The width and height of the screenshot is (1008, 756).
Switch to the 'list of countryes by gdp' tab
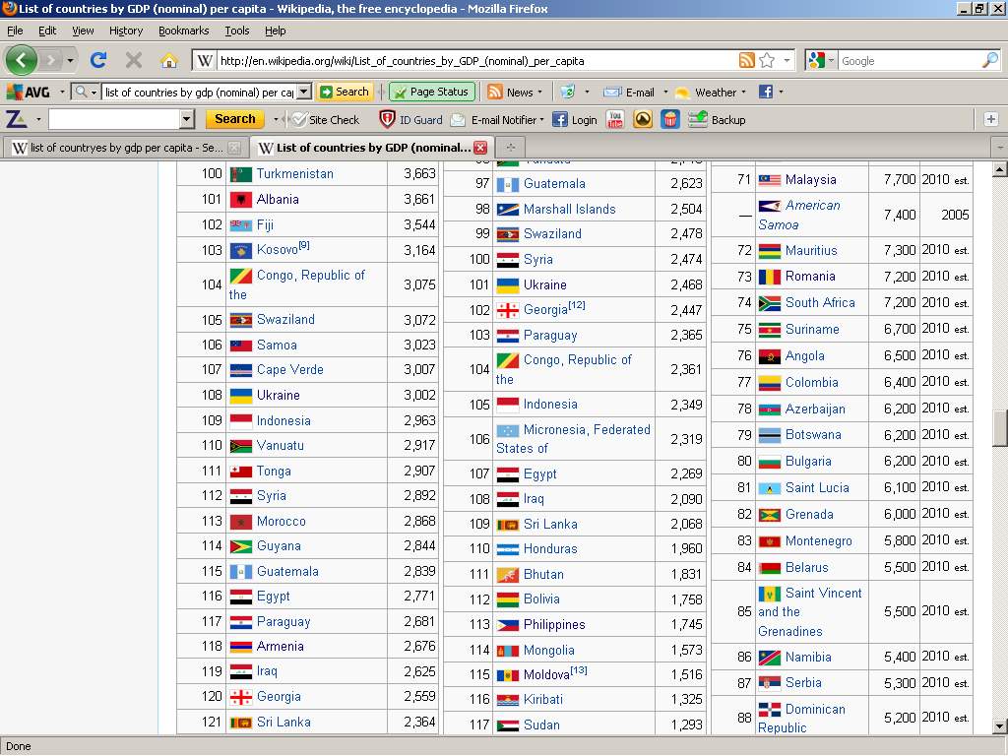[116, 148]
